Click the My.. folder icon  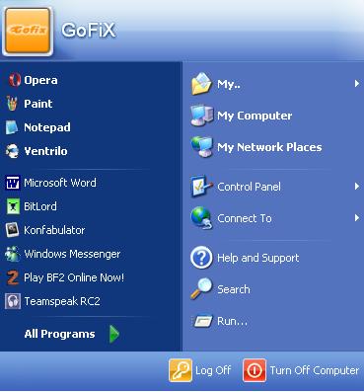pyautogui.click(x=201, y=84)
